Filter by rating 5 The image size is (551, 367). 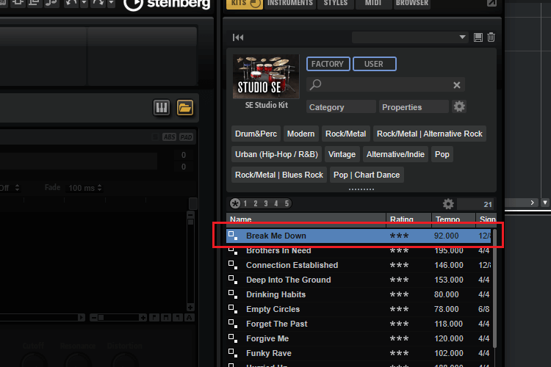tap(287, 203)
